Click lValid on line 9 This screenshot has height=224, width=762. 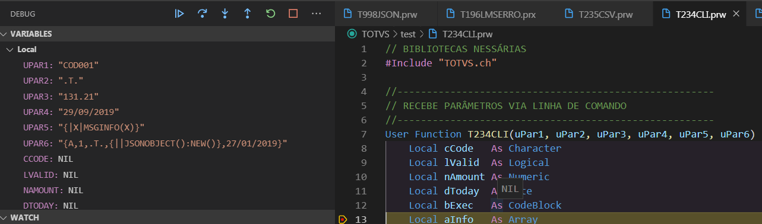[461, 162]
